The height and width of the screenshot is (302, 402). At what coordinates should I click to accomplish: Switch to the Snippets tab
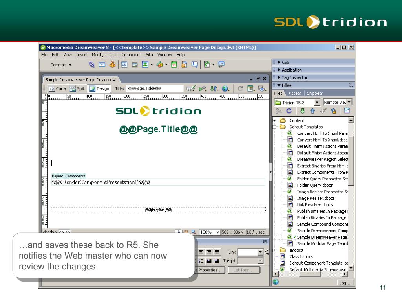(x=315, y=93)
